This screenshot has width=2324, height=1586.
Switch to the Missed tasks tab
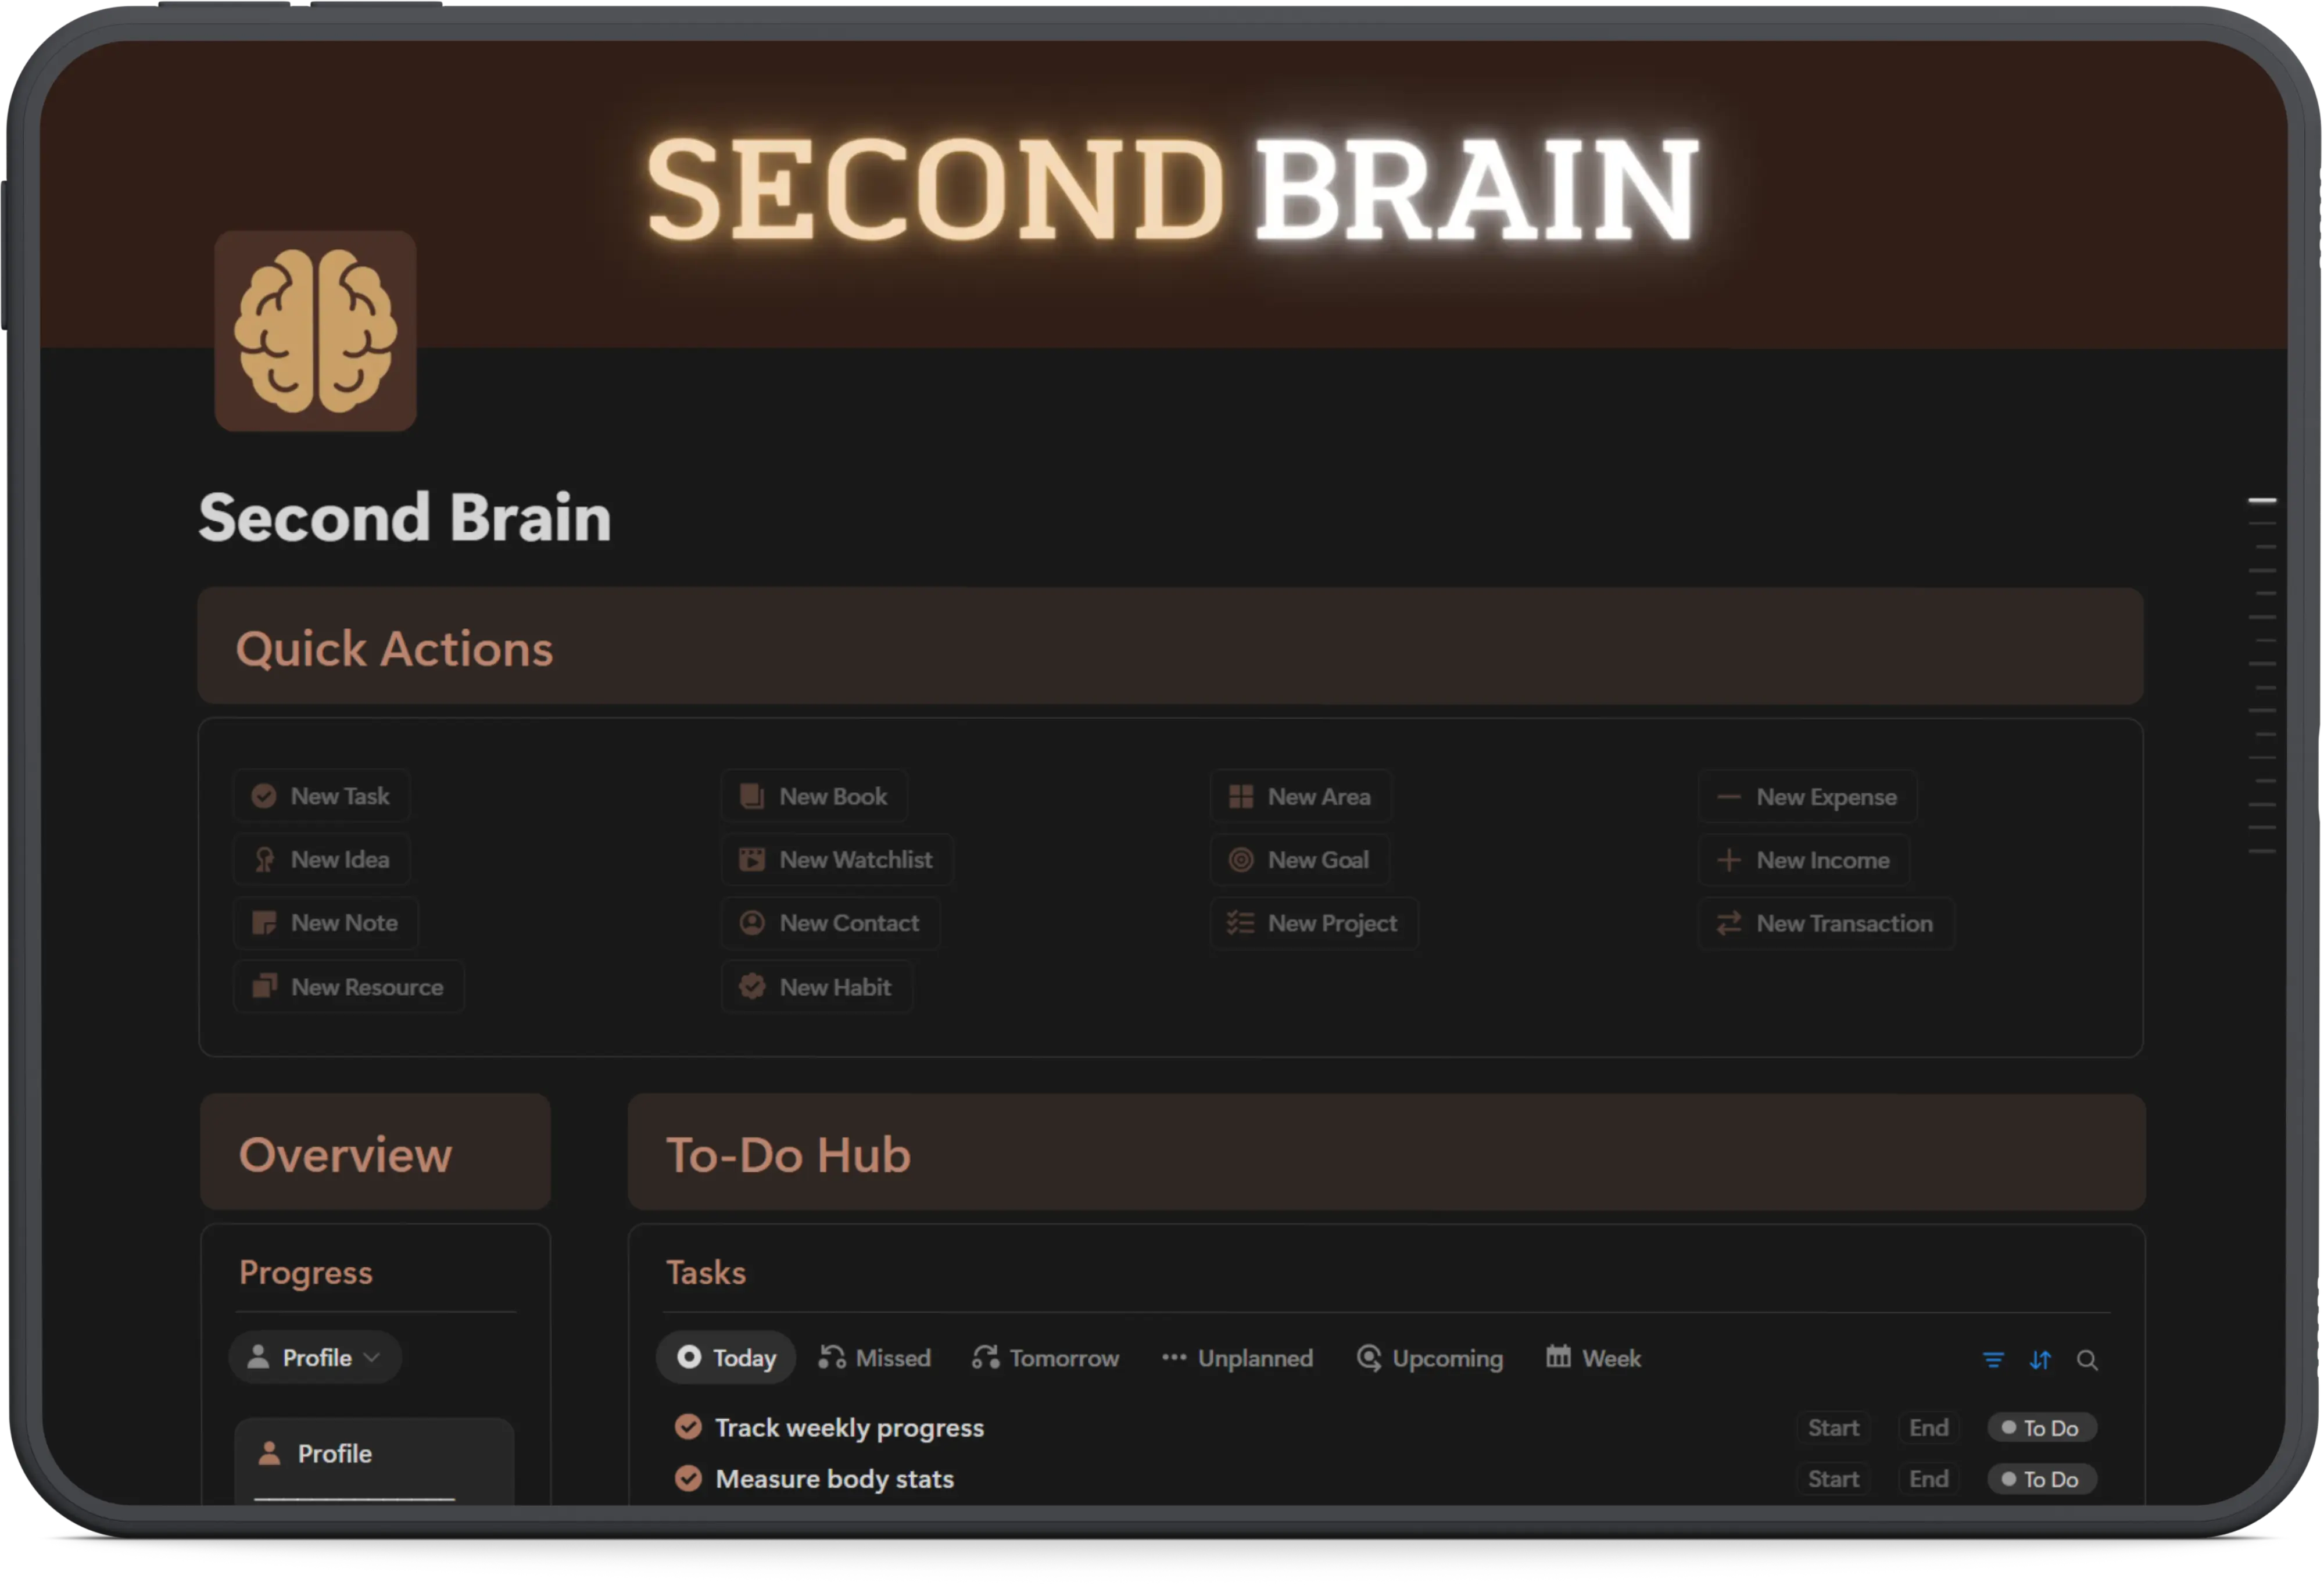tap(874, 1357)
